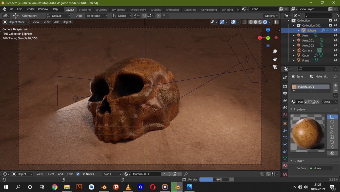Hide the Area.001 light in outliner
The image size is (340, 192).
coord(335,40)
